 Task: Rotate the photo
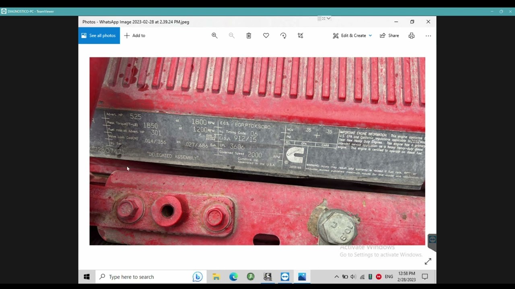click(x=283, y=35)
